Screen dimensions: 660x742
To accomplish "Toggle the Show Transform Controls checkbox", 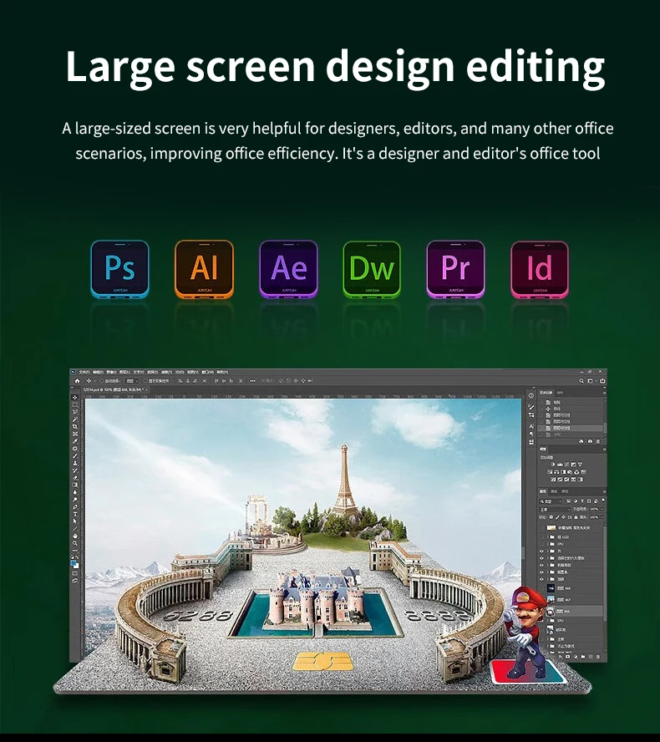I will 145,381.
